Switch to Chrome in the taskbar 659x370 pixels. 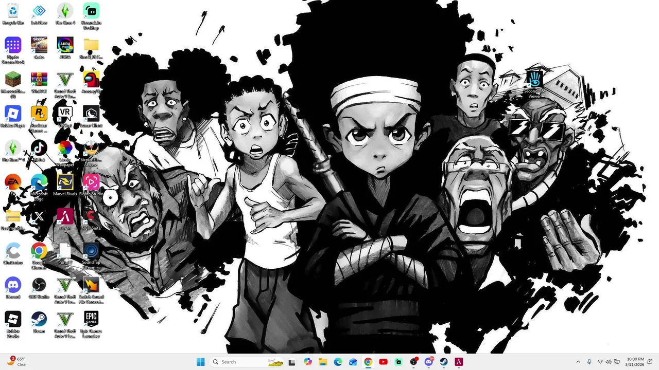368,362
